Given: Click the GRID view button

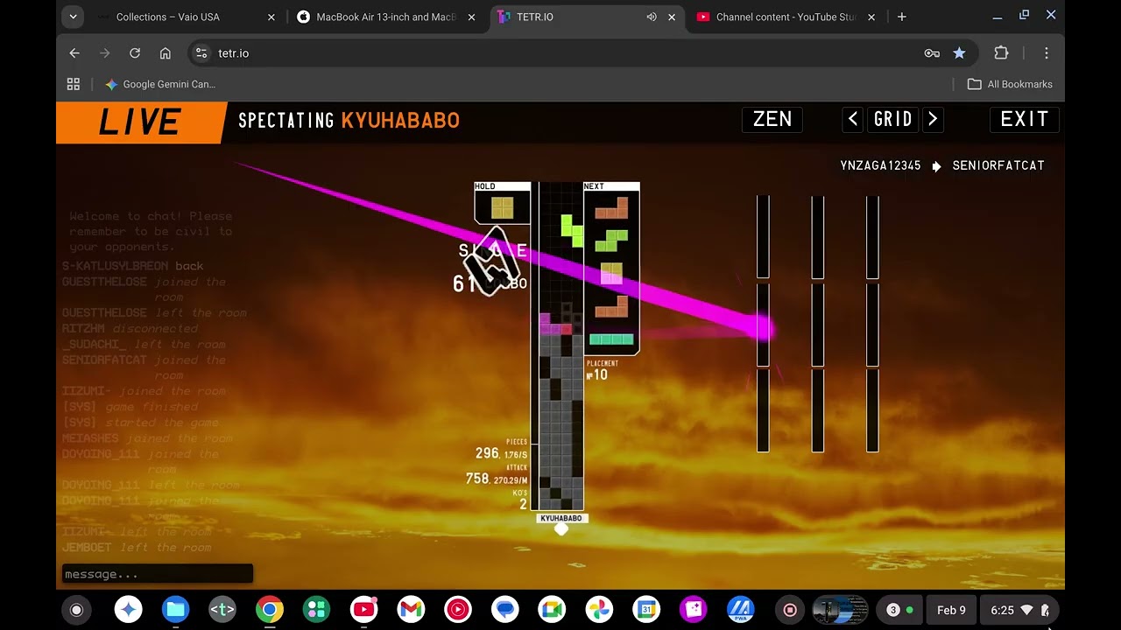Looking at the screenshot, I should point(893,120).
